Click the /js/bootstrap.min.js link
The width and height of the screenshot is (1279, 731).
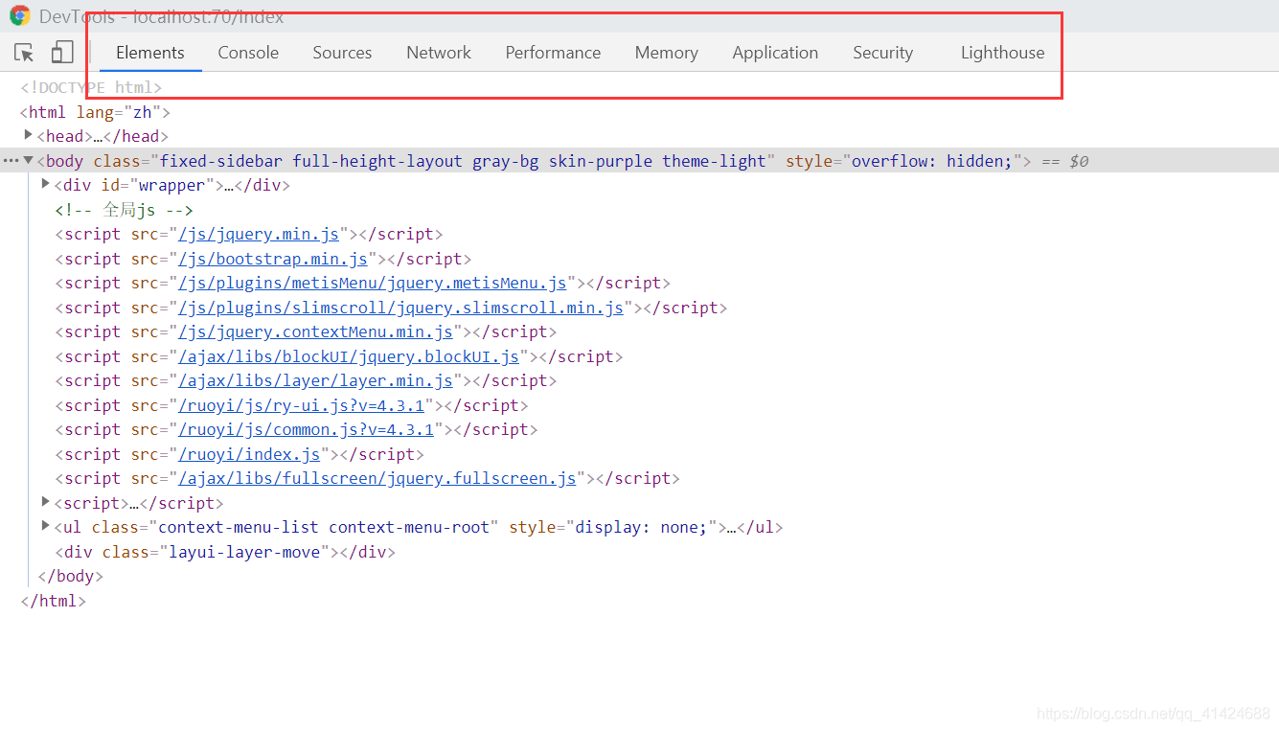pyautogui.click(x=273, y=258)
